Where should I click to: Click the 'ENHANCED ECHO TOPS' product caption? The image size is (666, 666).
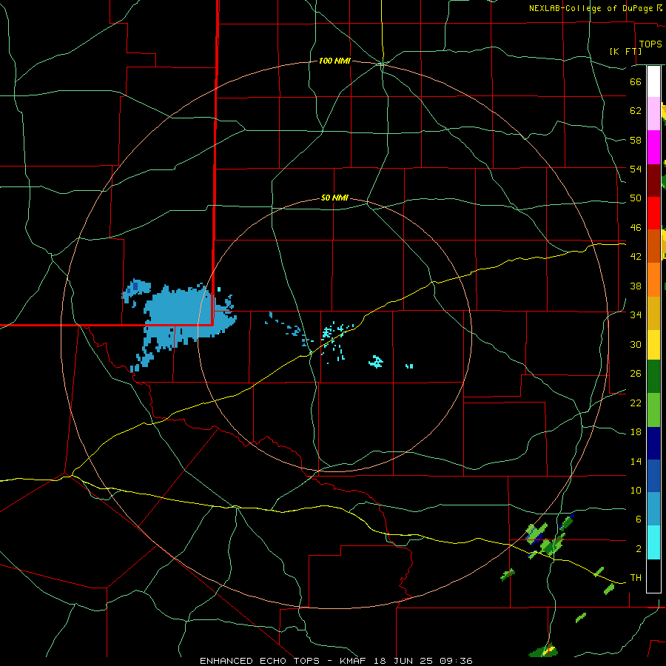pyautogui.click(x=260, y=661)
